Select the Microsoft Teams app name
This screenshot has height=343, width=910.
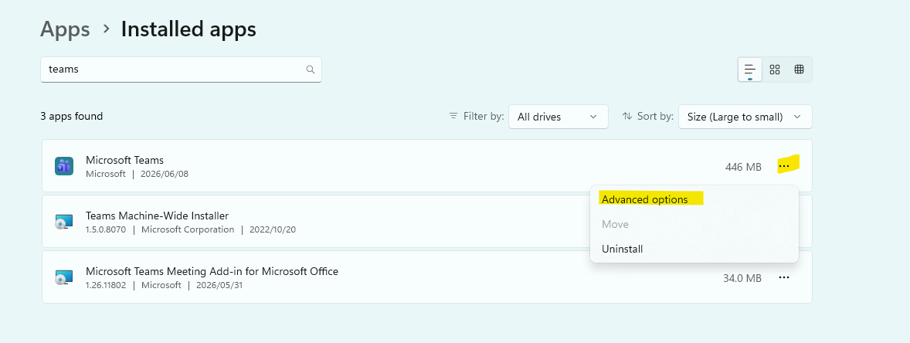[x=125, y=160]
